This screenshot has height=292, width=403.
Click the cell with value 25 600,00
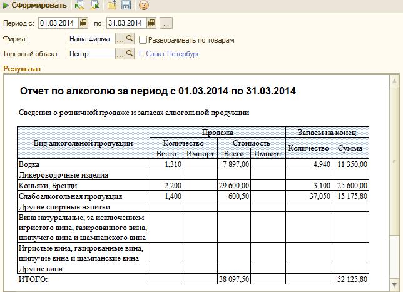[350, 186]
